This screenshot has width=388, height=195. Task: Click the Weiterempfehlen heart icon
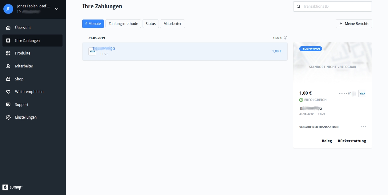tap(8, 92)
